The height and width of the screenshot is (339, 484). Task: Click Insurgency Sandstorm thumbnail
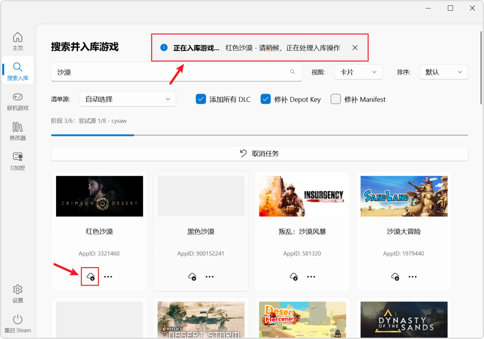click(302, 196)
